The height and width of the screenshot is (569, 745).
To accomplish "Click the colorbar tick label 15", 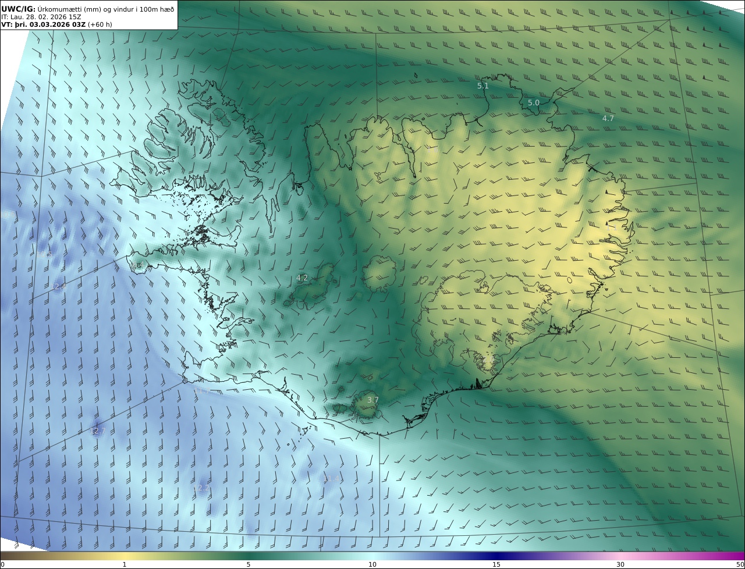I will pyautogui.click(x=496, y=564).
